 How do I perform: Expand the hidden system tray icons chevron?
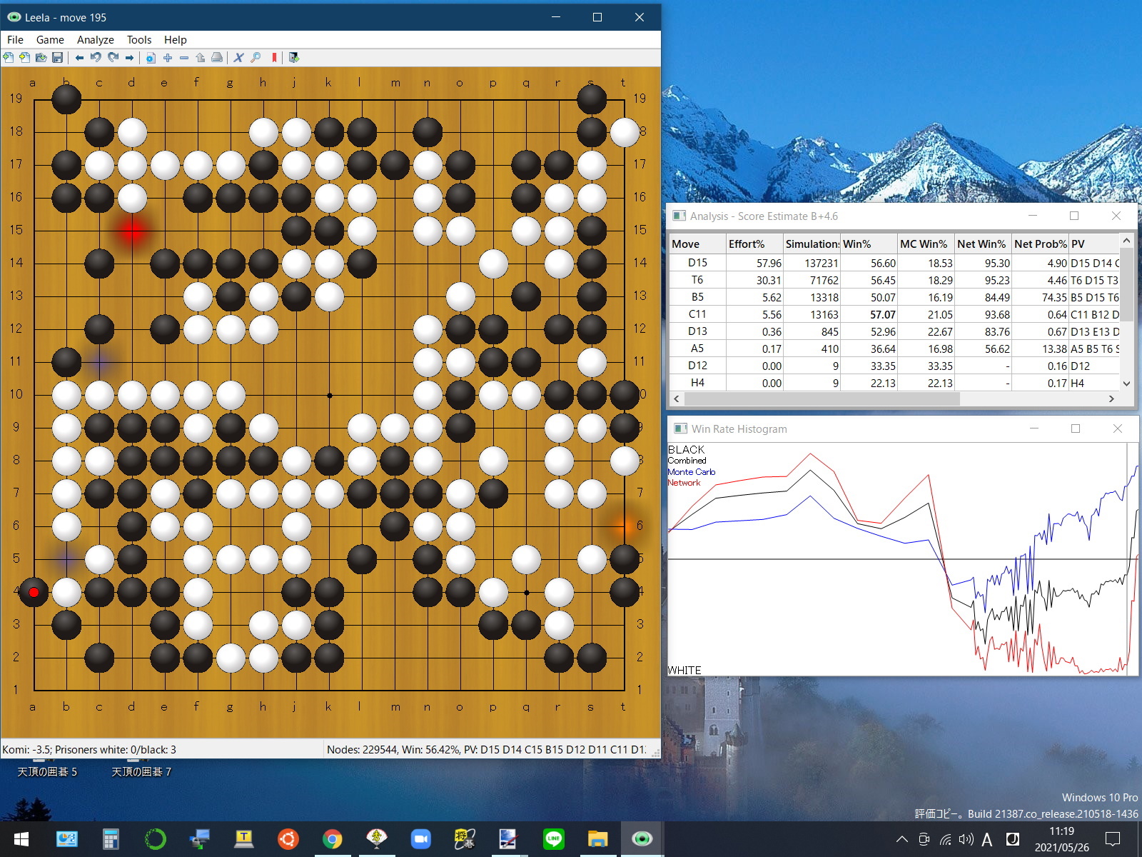click(902, 840)
